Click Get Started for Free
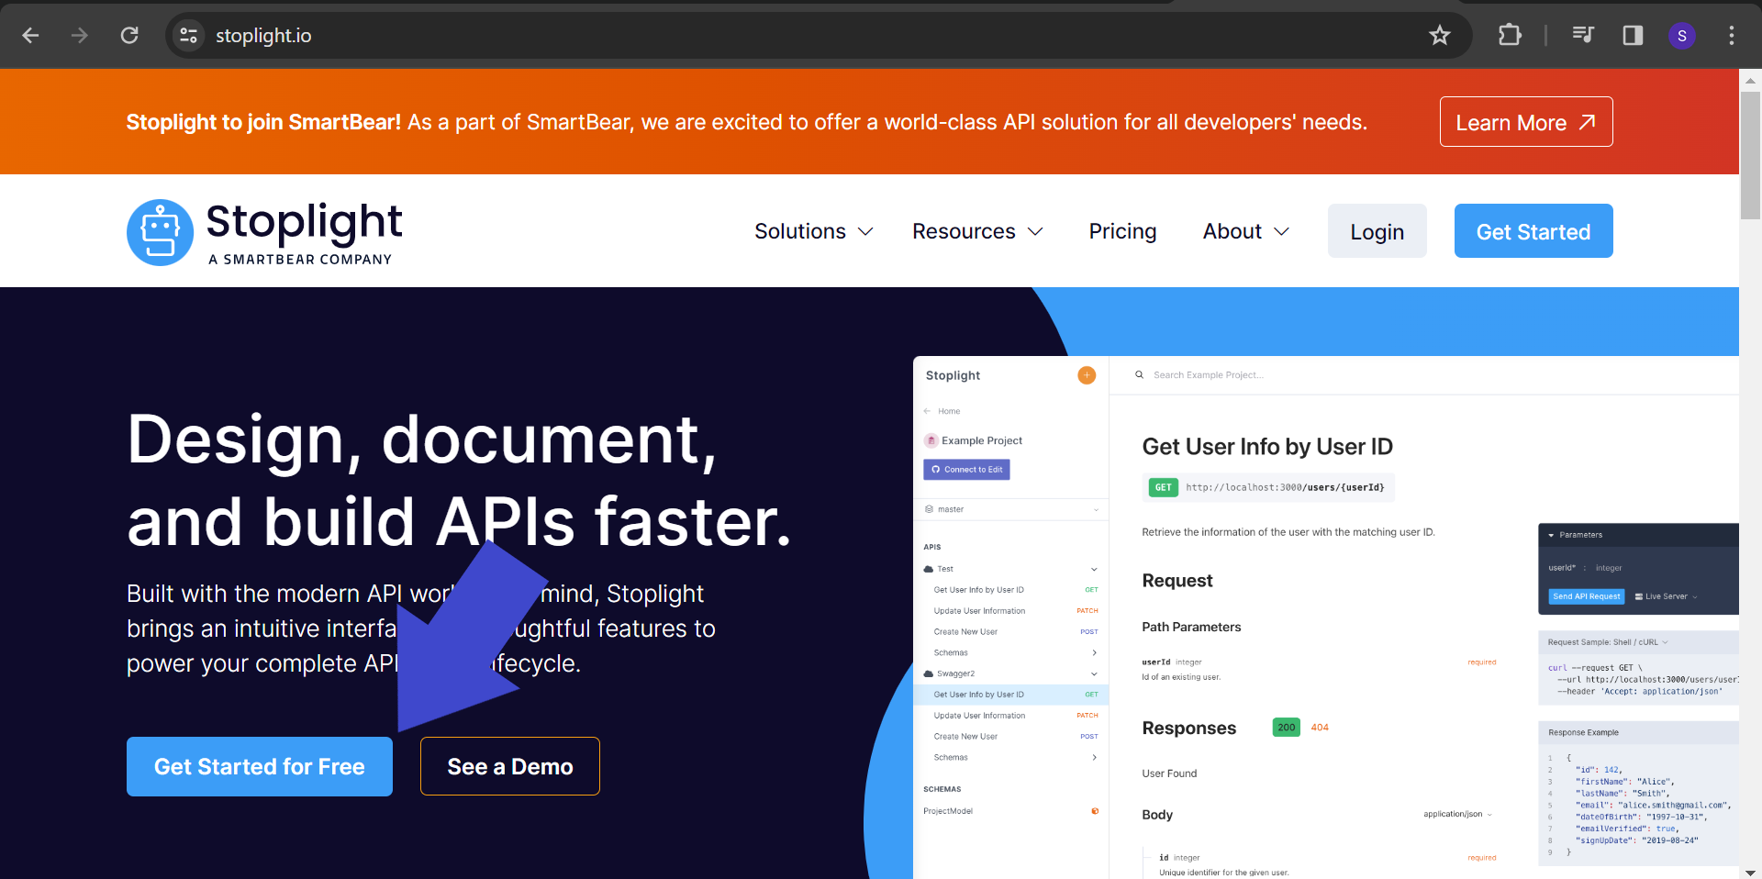 (260, 766)
